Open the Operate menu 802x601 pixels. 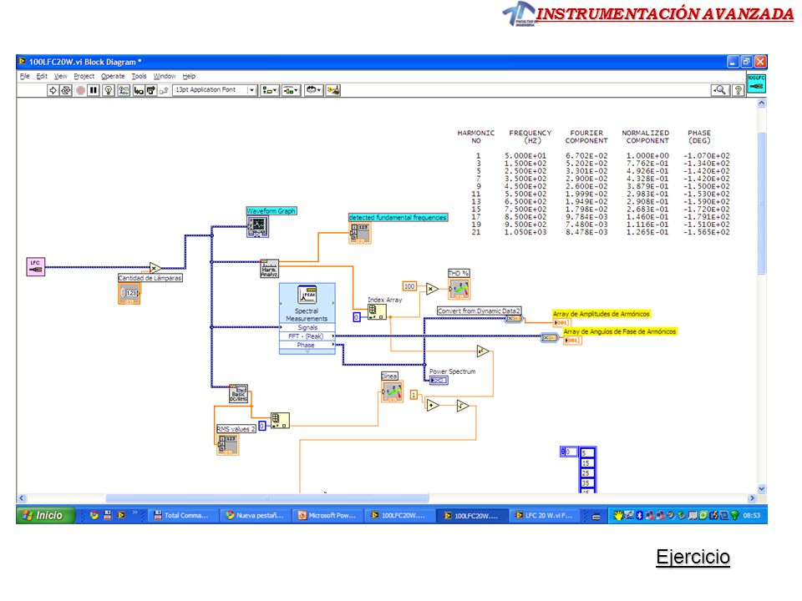113,76
